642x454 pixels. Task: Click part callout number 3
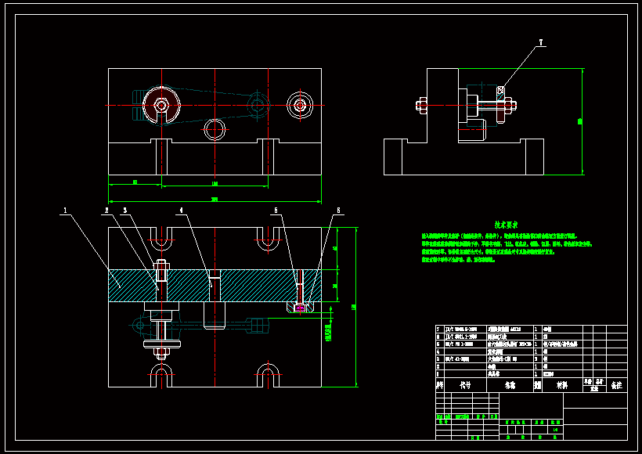(x=124, y=210)
